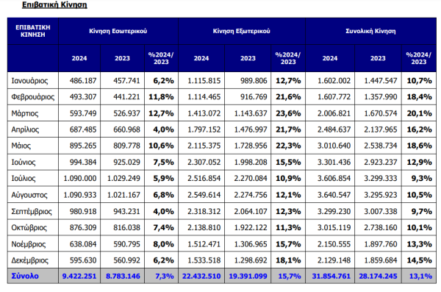The height and width of the screenshot is (292, 441).
Task: Click the Οκτώβριος total percentage 10,1%
Action: [420, 227]
